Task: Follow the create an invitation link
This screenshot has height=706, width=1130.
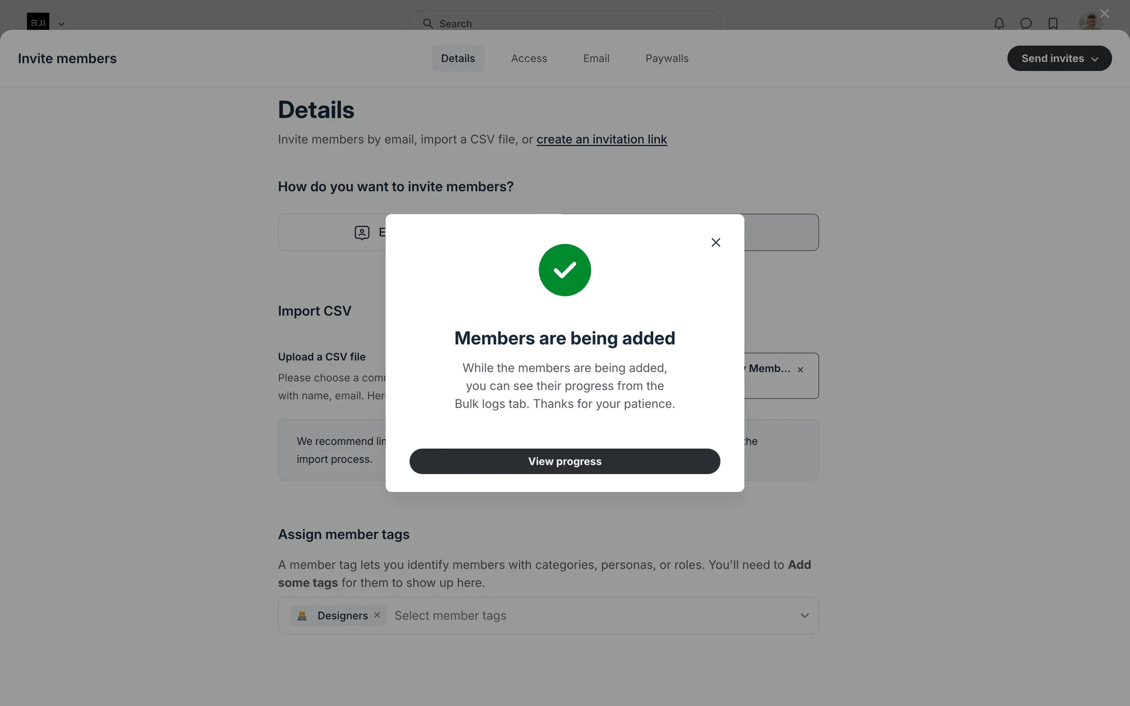Action: tap(601, 139)
